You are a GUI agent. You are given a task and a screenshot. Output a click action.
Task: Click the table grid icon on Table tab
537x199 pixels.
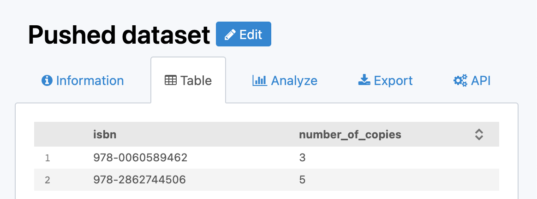click(170, 81)
